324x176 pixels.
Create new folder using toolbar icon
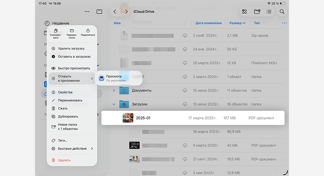click(x=257, y=12)
